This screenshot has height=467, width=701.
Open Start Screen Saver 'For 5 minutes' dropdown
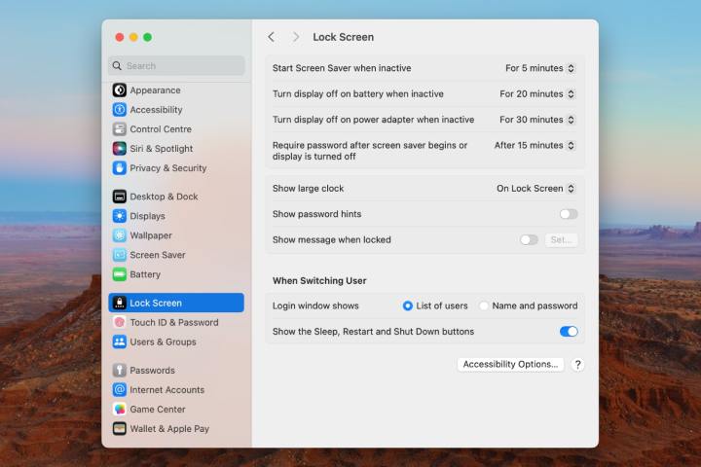coord(540,68)
